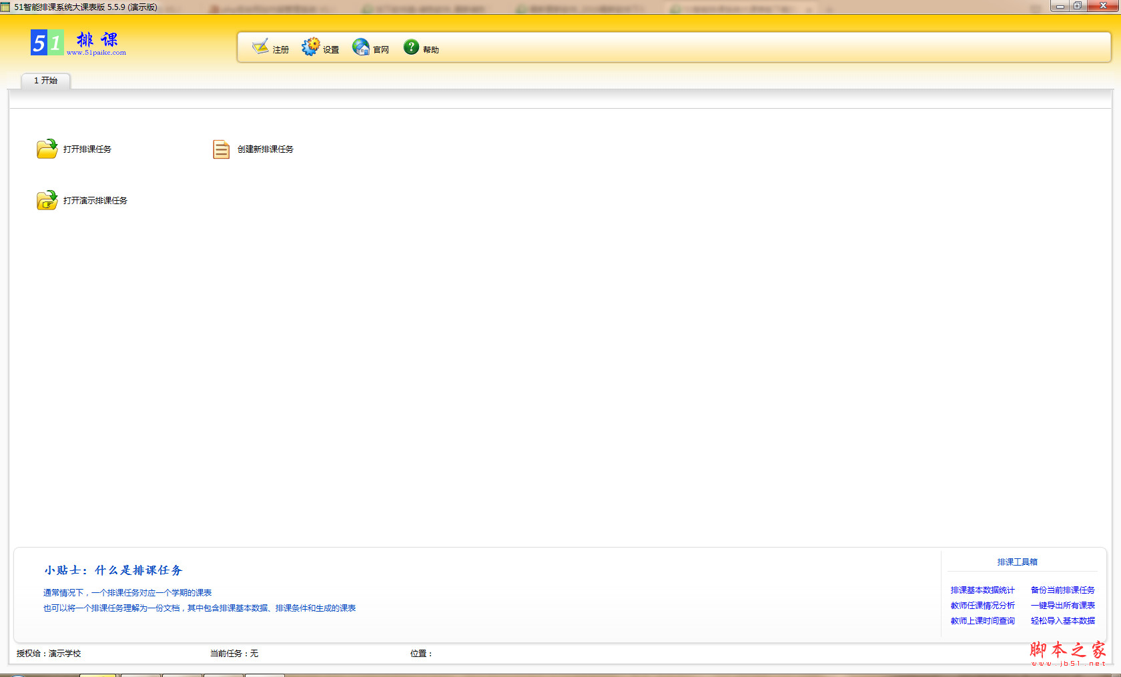Screen dimensions: 1121x677
Task: Click the 排课工具箱 heading
Action: tap(1018, 562)
